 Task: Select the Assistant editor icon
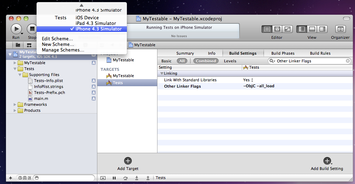point(277,29)
